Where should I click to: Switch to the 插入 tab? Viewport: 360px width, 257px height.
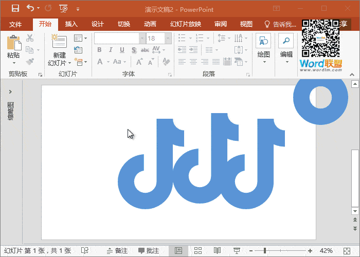(x=71, y=24)
